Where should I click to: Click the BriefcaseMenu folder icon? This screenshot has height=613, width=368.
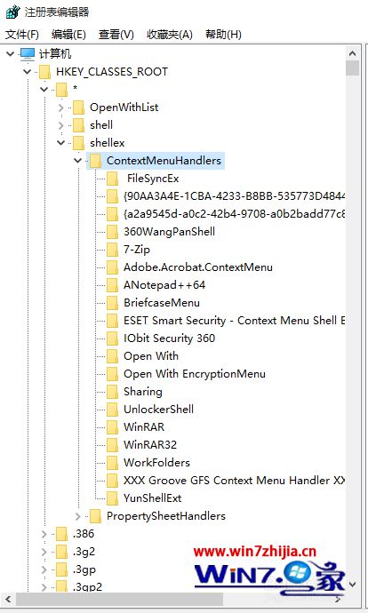pos(113,303)
